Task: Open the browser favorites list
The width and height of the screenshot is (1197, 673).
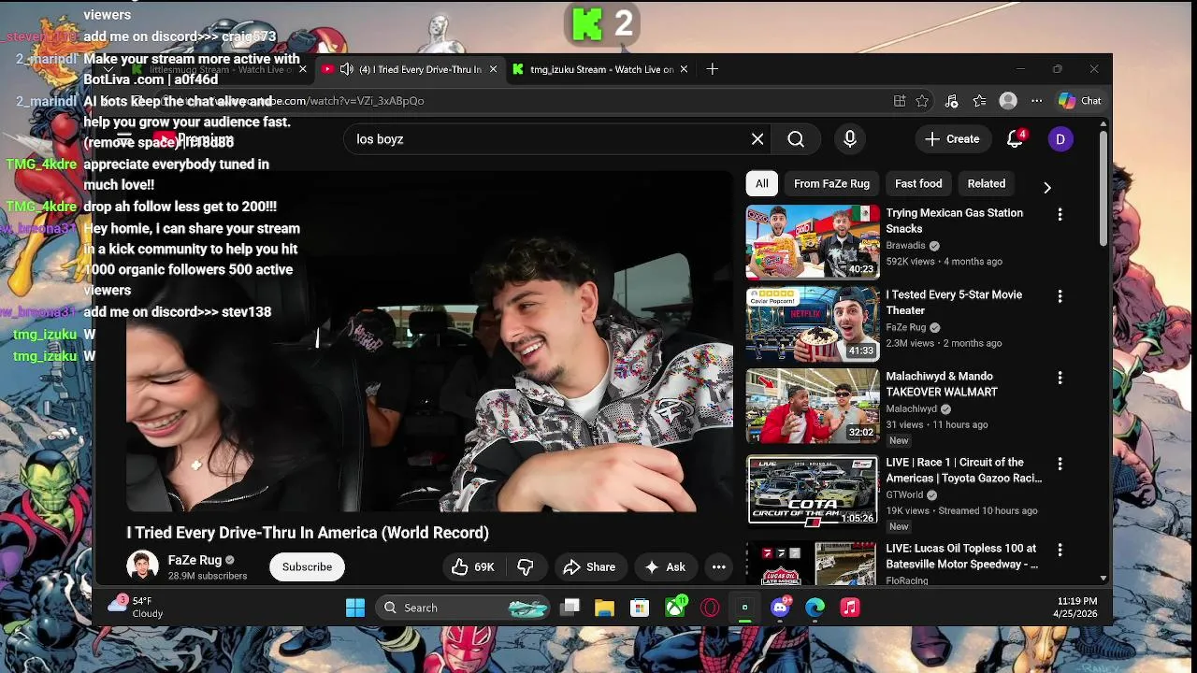Action: point(979,101)
